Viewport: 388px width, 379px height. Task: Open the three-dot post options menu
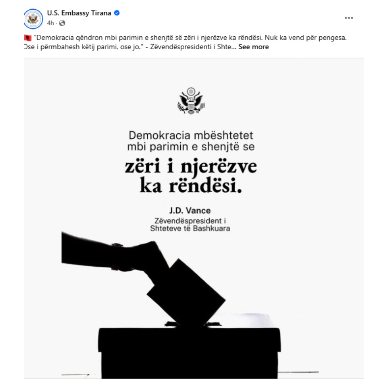tap(349, 18)
